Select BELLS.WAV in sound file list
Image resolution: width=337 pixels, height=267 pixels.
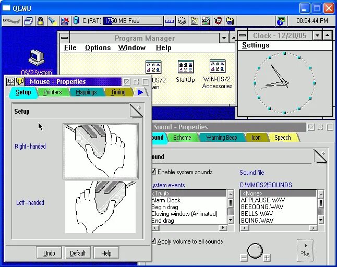279,214
